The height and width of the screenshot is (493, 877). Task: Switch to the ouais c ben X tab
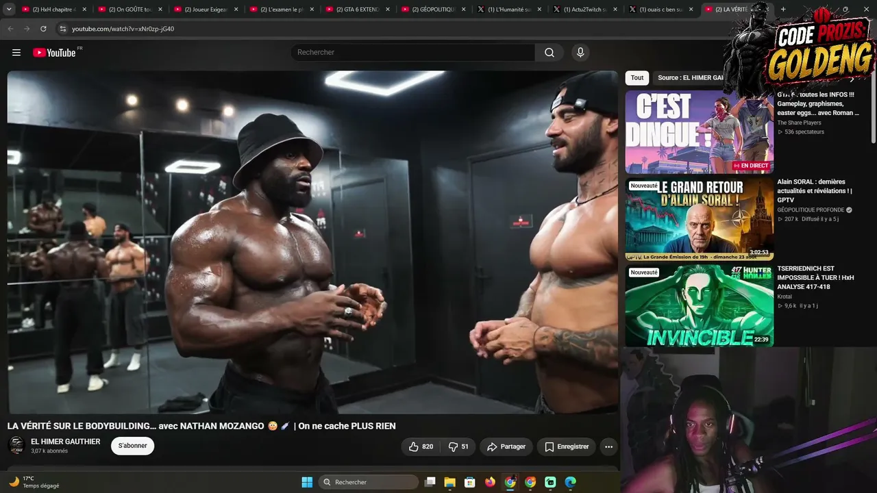pos(661,10)
